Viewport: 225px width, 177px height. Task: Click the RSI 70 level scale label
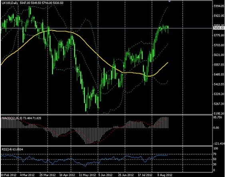click(215, 154)
